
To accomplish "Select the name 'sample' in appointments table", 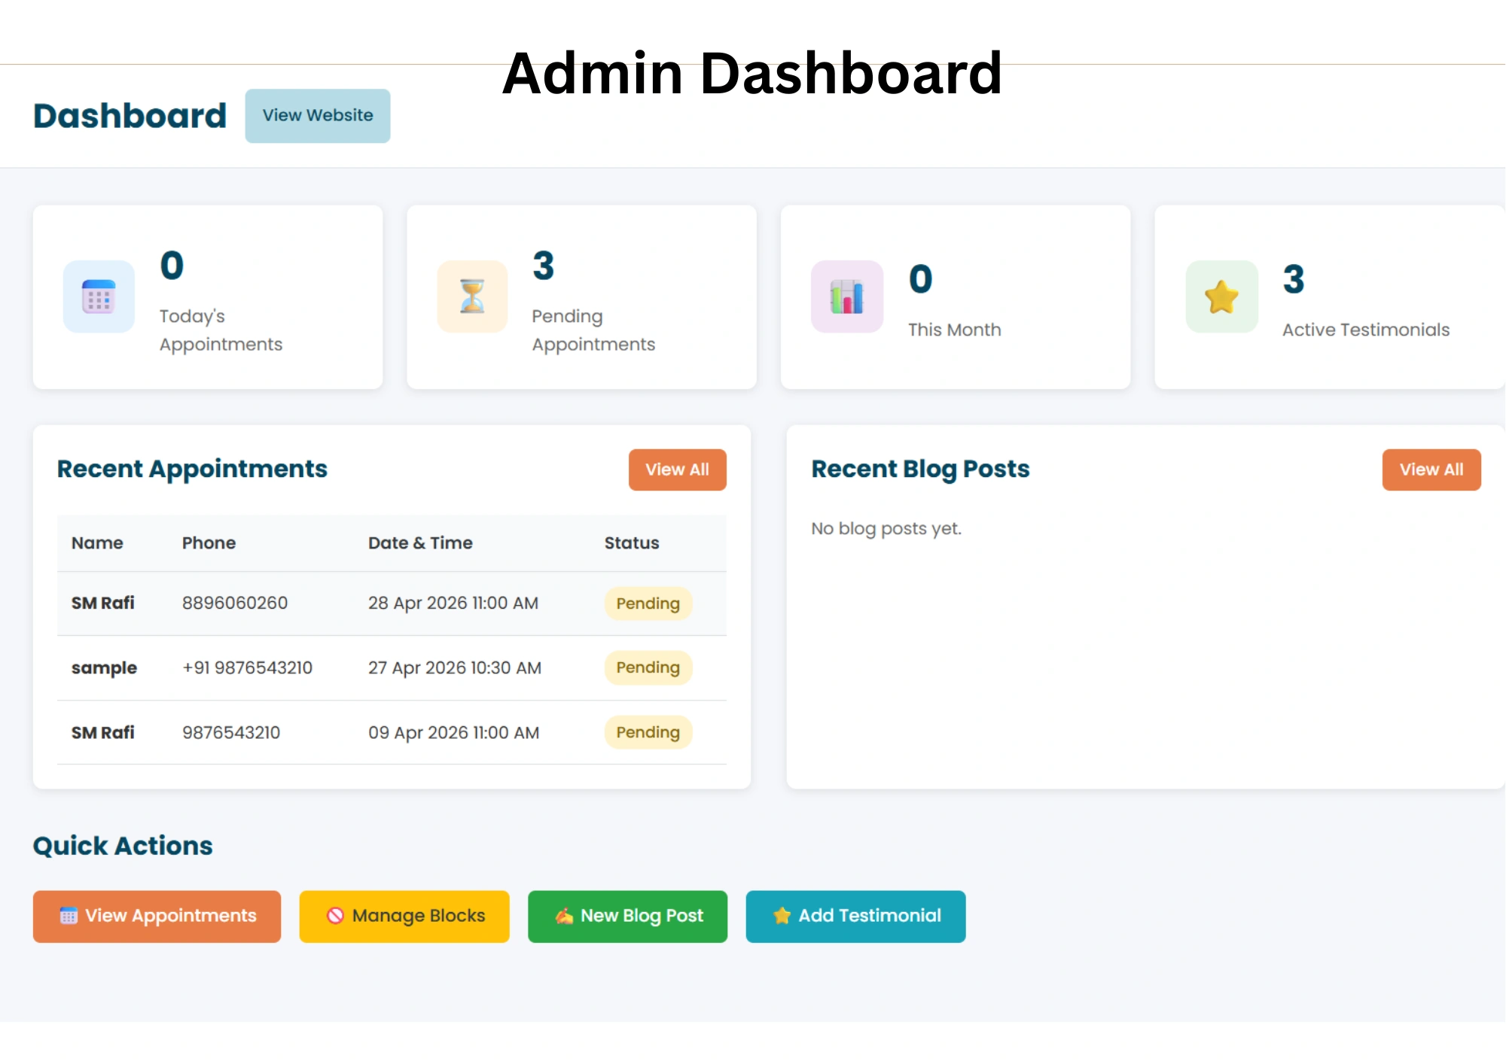I will coord(104,668).
